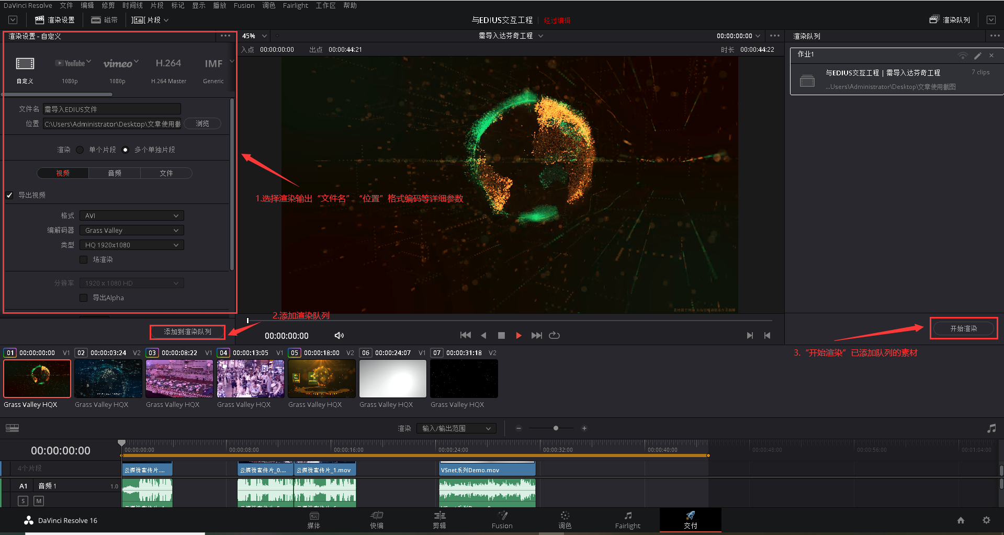Switch to the 音频 settings tab
Screen dimensions: 1004x535
[x=115, y=173]
